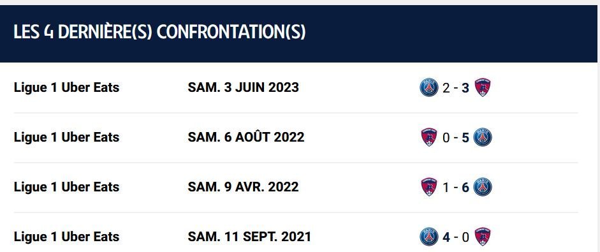Image resolution: width=600 pixels, height=252 pixels.
Task: Open the 1 - 6 score result
Action: click(456, 188)
